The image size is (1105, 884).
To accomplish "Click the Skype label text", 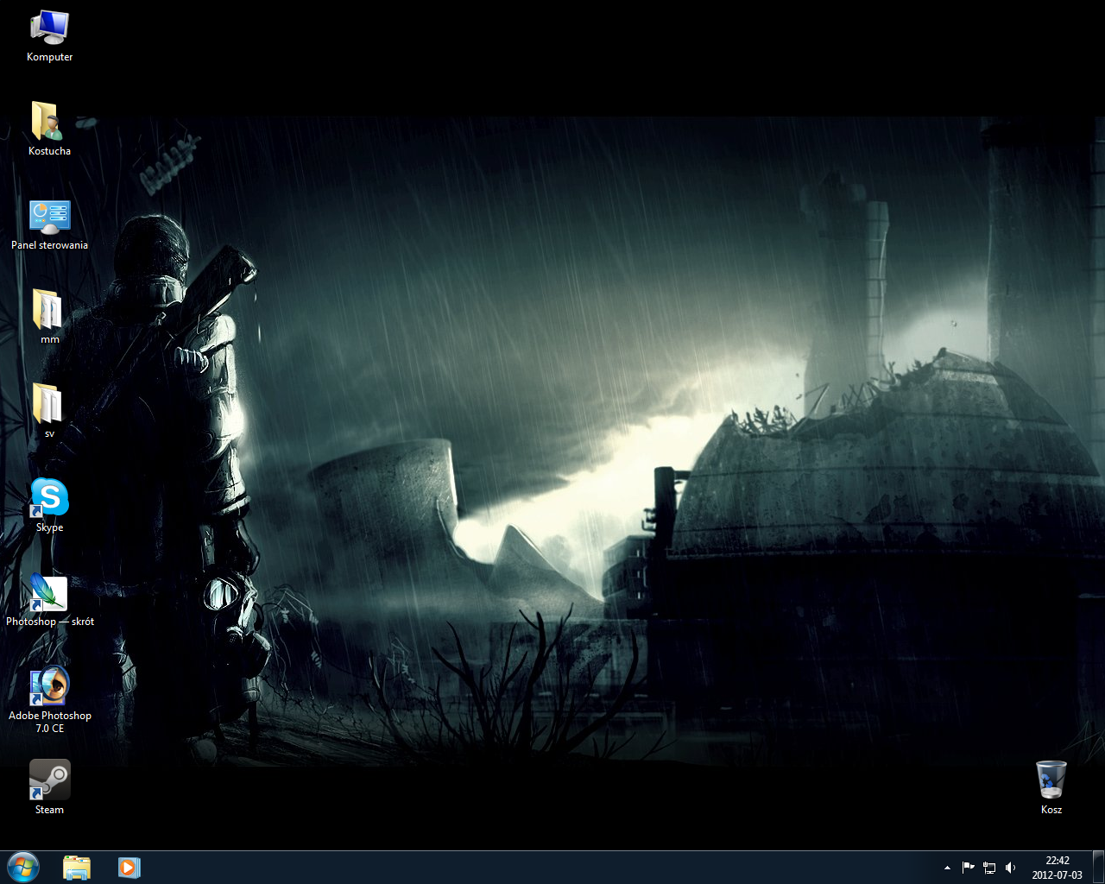I will [49, 527].
